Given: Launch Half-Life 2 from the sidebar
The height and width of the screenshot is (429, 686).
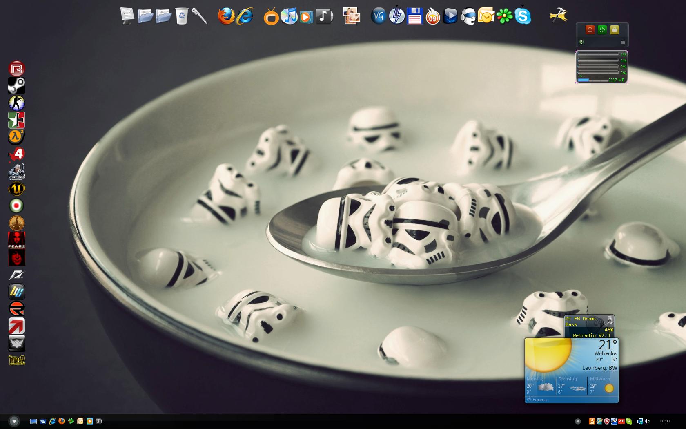Looking at the screenshot, I should 17,137.
